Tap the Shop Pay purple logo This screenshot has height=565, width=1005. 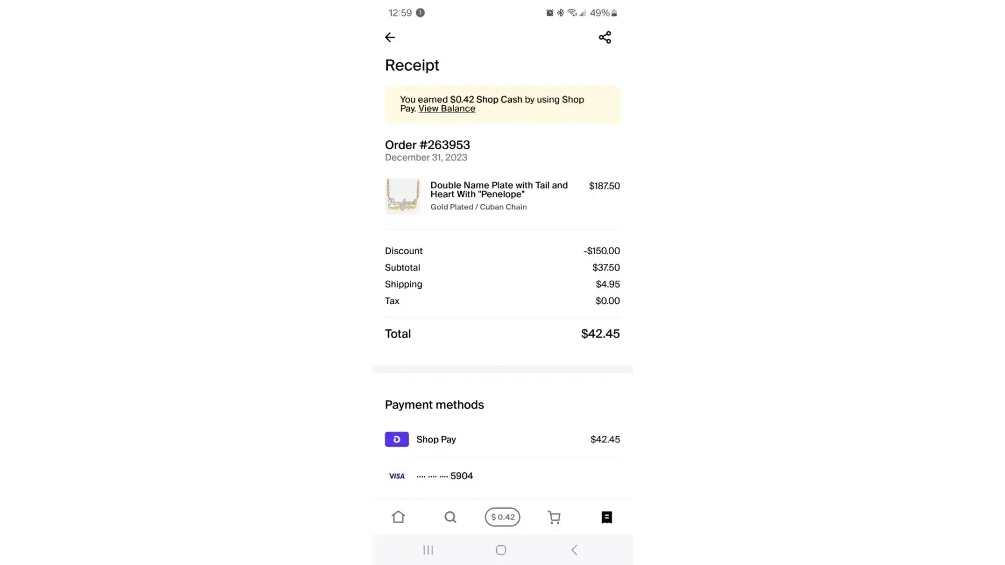[x=397, y=440]
